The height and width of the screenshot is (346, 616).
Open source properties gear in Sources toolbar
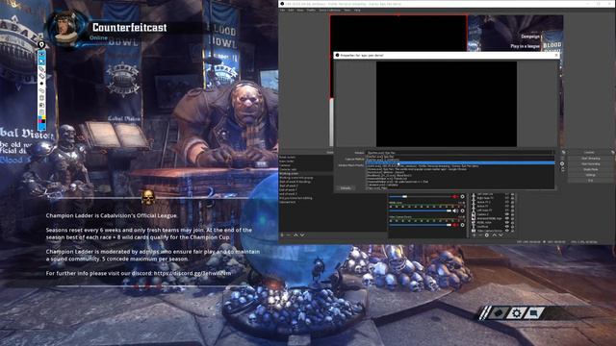tap(487, 235)
